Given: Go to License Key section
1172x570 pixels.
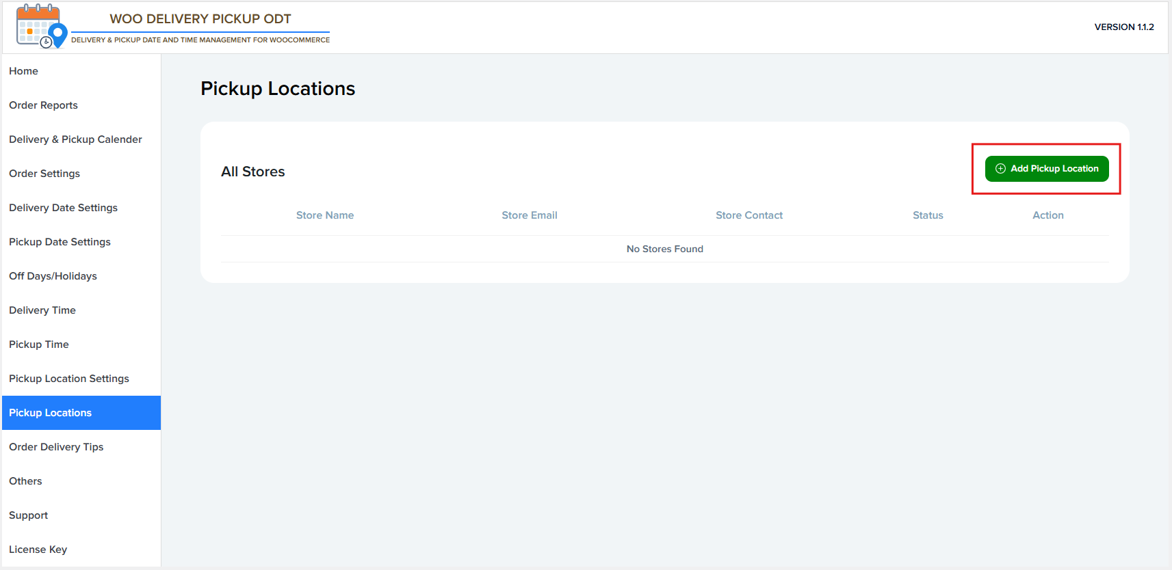Looking at the screenshot, I should [38, 549].
